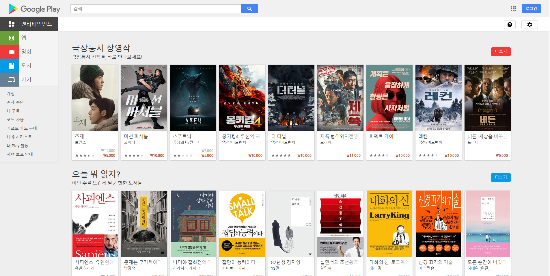
Task: Open the 버든 movie poster
Action: click(488, 98)
